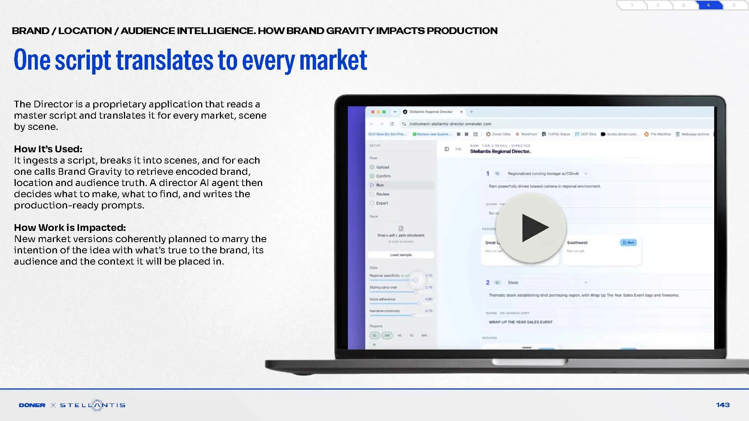The height and width of the screenshot is (421, 749).
Task: Toggle the sidebar panel icon
Action: 447,149
